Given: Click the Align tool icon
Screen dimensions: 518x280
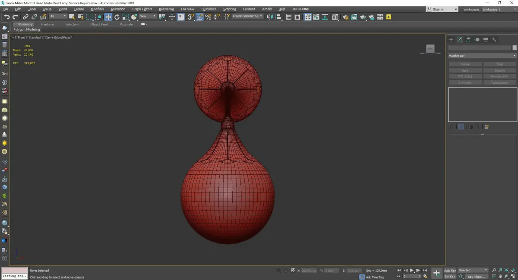Looking at the screenshot, I should (x=279, y=17).
